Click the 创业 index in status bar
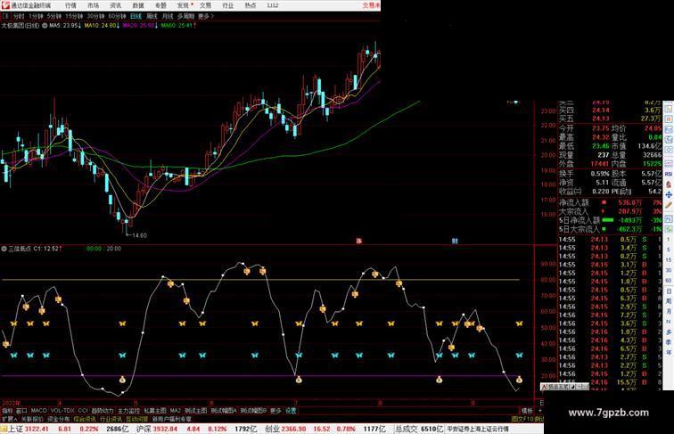The image size is (674, 434). click(x=272, y=429)
